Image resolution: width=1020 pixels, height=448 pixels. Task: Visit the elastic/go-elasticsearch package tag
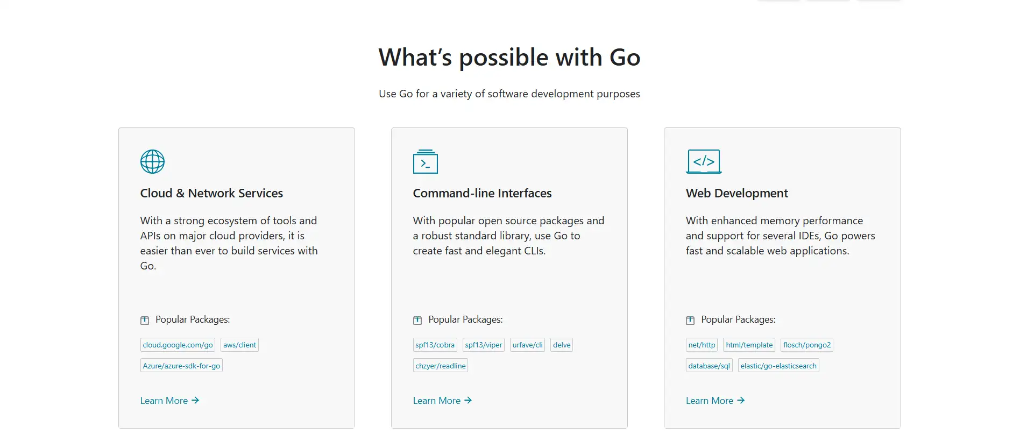pos(778,366)
